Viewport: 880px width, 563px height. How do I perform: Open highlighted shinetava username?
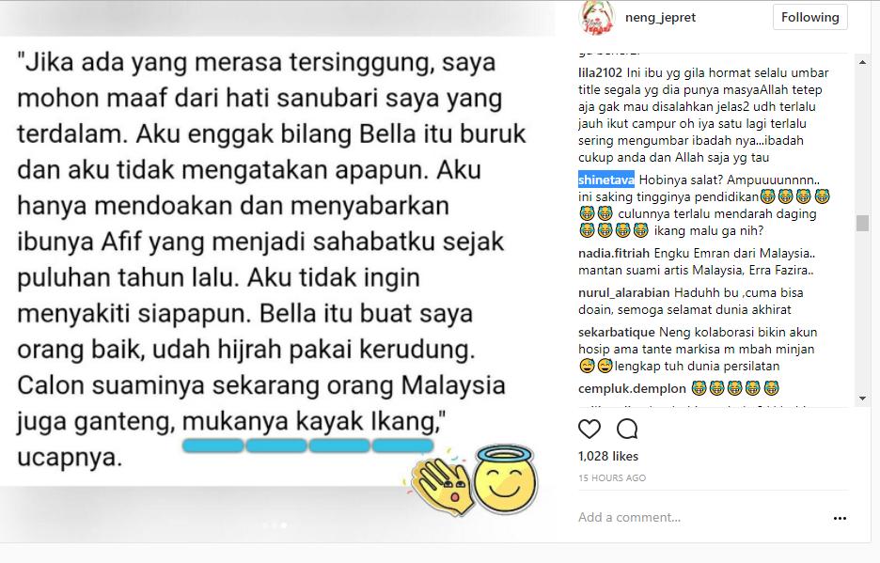[x=606, y=180]
